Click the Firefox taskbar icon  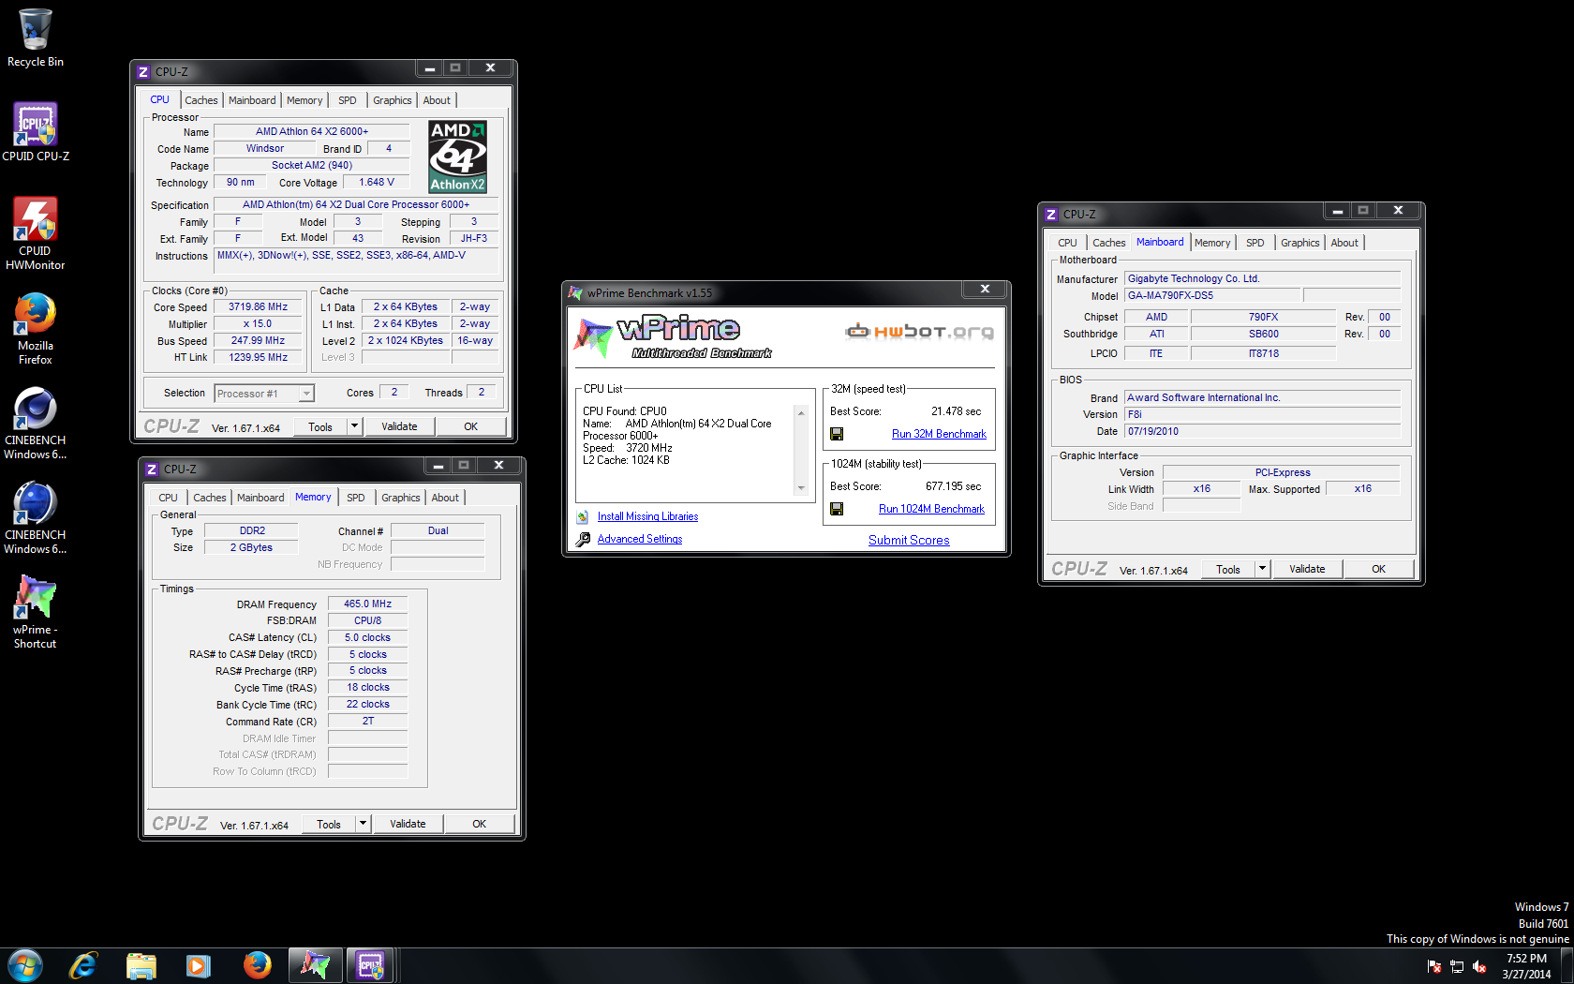pos(257,965)
